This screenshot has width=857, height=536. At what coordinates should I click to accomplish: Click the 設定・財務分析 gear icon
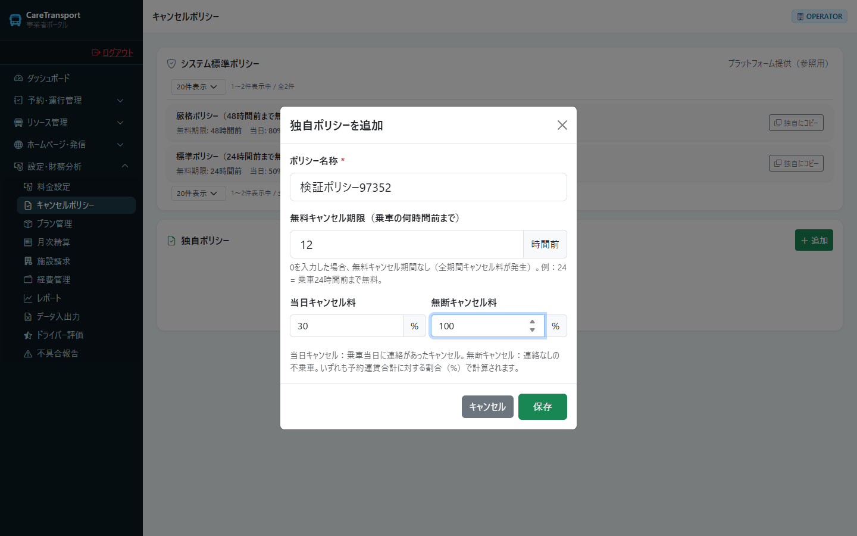click(x=18, y=166)
